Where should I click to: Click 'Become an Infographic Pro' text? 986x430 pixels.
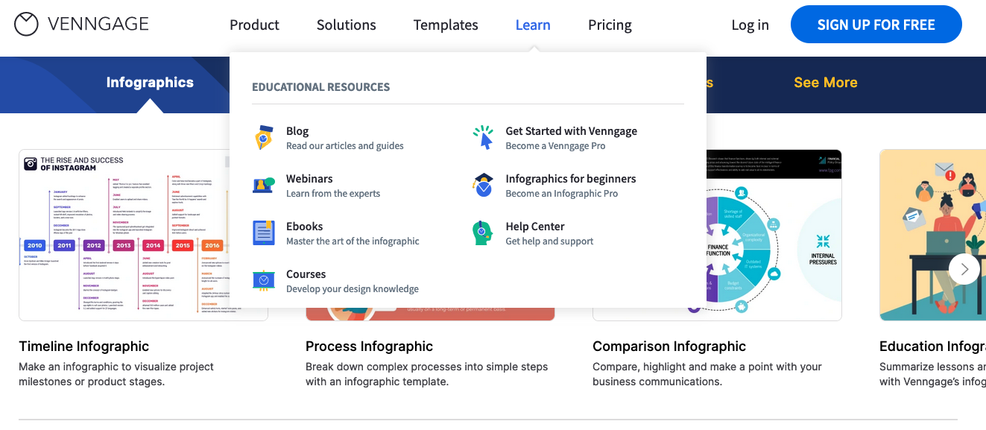click(x=562, y=194)
